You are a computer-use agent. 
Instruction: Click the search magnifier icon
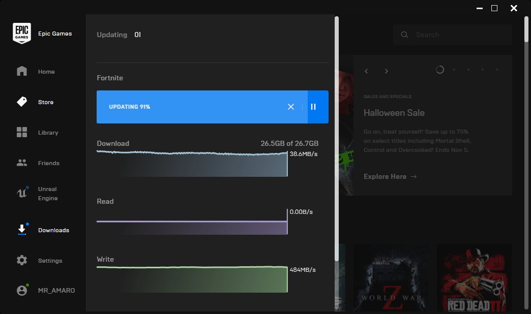404,35
